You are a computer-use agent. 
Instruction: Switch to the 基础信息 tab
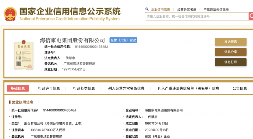(18, 88)
